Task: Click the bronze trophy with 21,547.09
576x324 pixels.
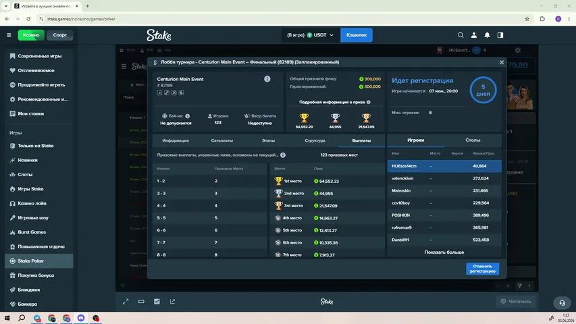Action: click(x=366, y=118)
